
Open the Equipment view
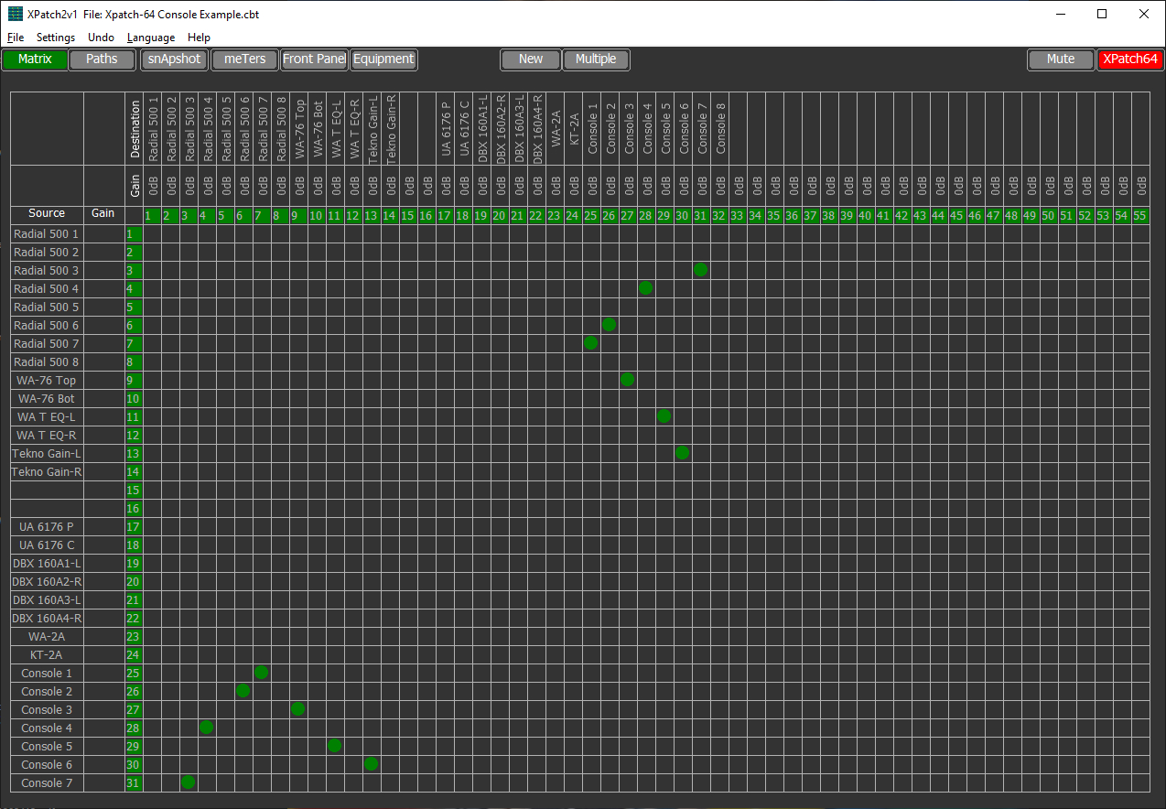(383, 59)
